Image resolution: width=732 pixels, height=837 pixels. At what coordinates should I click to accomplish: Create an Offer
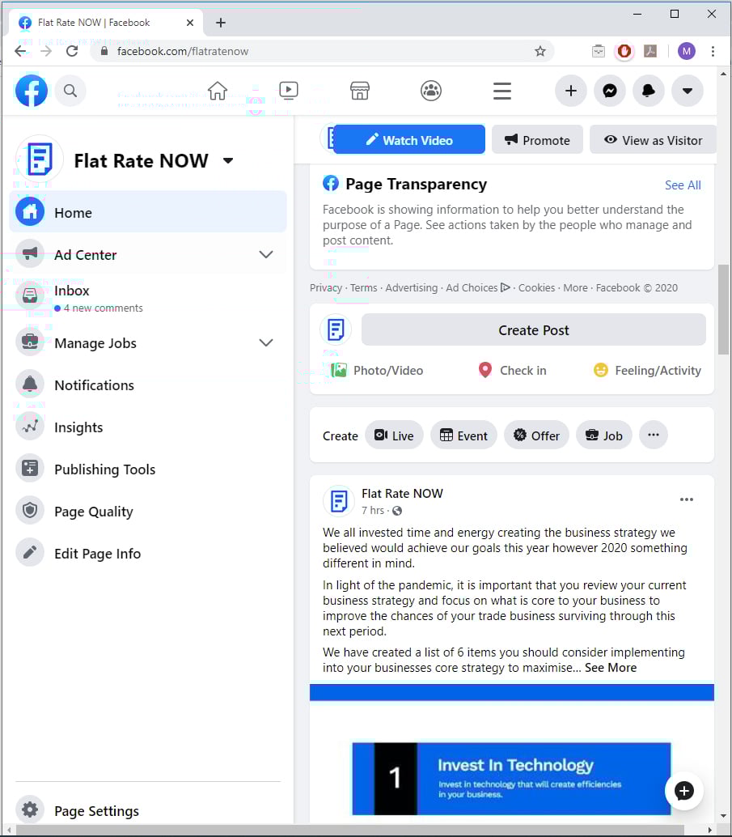click(536, 435)
